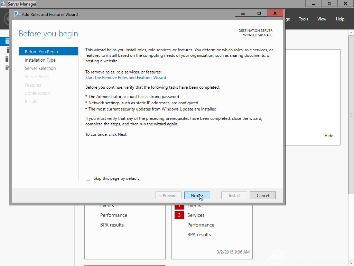Viewport: 354px width, 266px height.
Task: Click the Server Manager vertical scrollbar thumb
Action: coord(351,115)
